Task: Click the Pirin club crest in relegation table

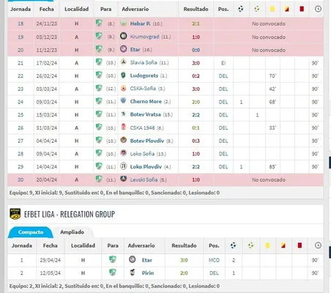Action: [133, 272]
